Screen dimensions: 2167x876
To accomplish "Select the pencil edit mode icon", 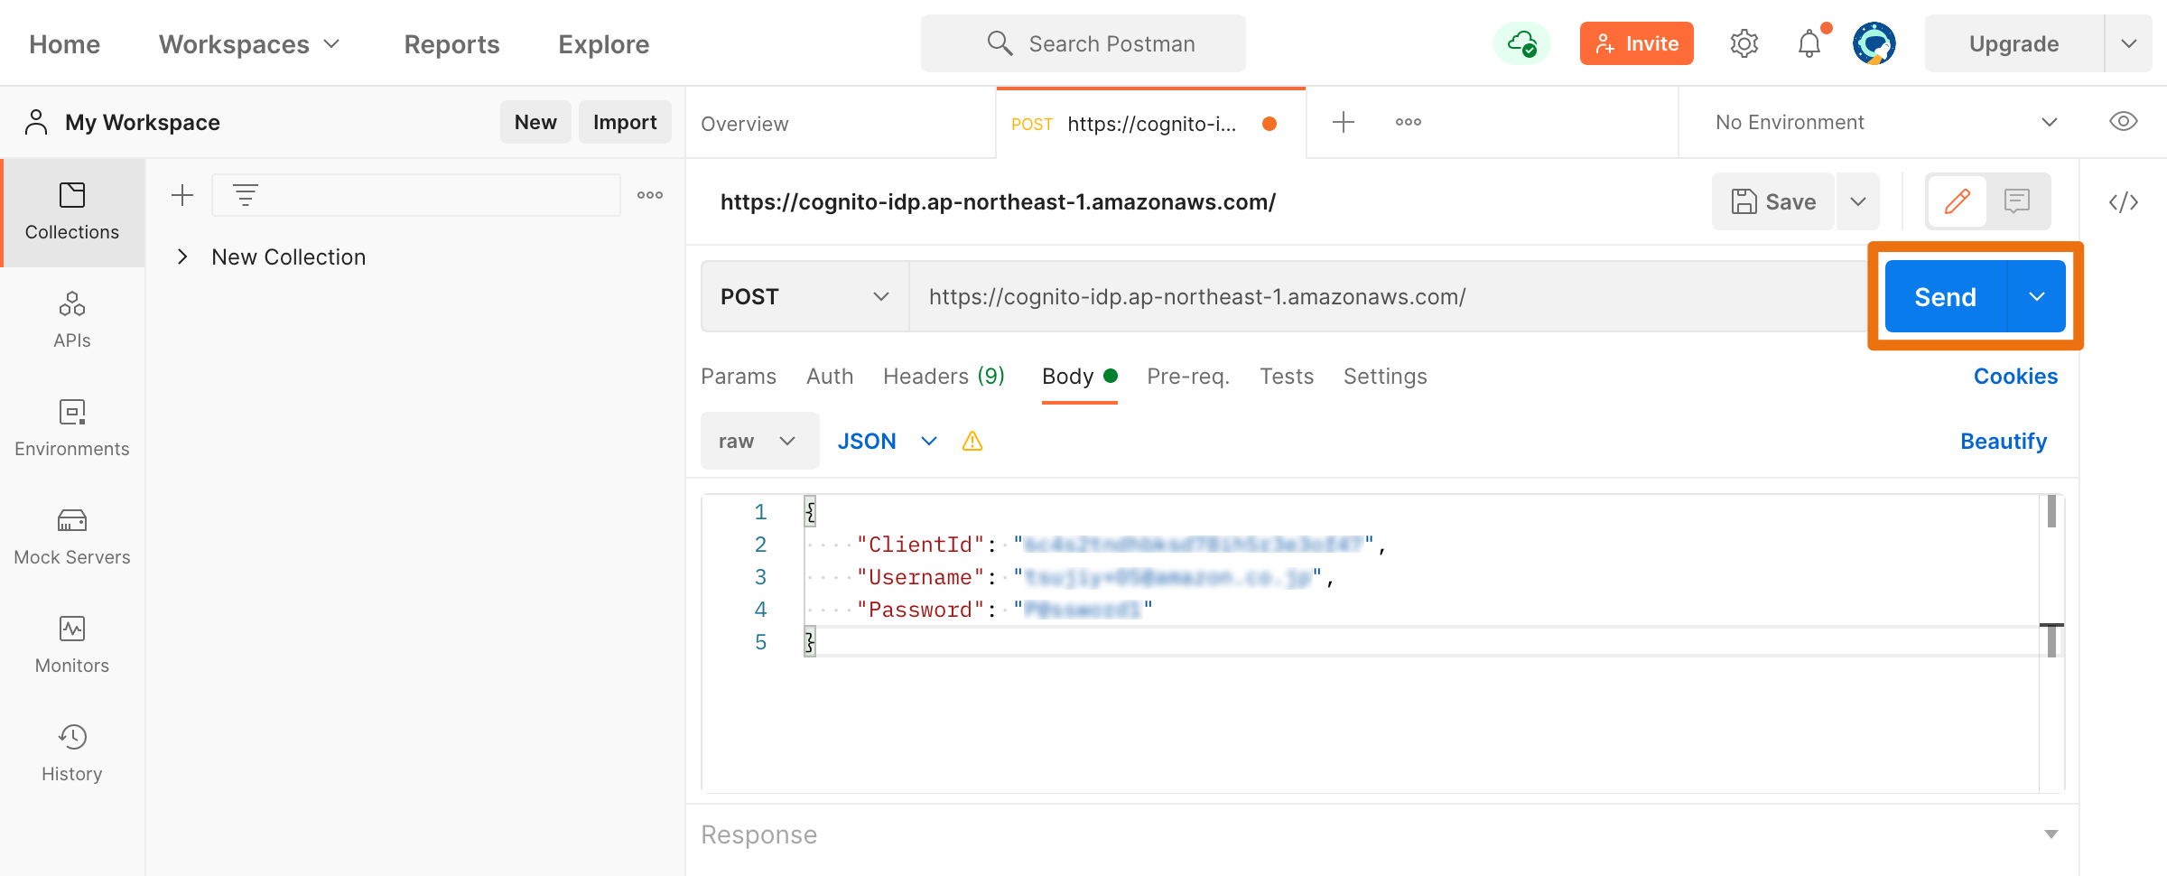I will tap(1958, 201).
